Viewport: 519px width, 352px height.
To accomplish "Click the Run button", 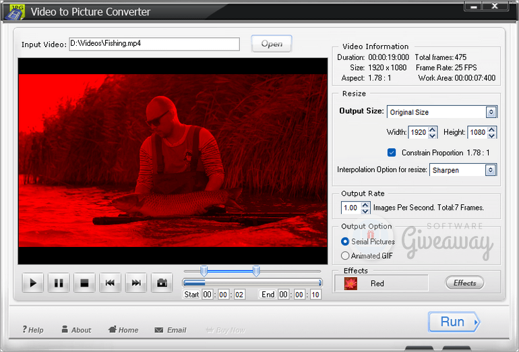I will coord(454,322).
